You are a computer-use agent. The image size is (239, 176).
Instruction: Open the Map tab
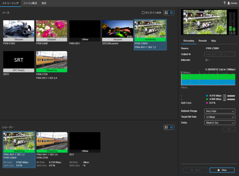213,41
